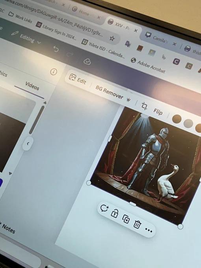
Task: Click the BG Remover button
Action: [110, 93]
